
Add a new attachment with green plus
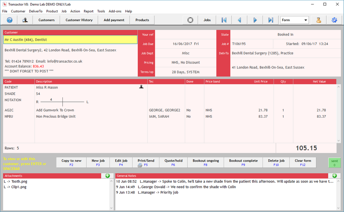click(x=107, y=176)
